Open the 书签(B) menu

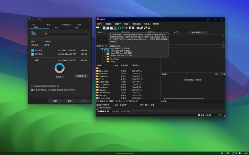click(x=147, y=24)
